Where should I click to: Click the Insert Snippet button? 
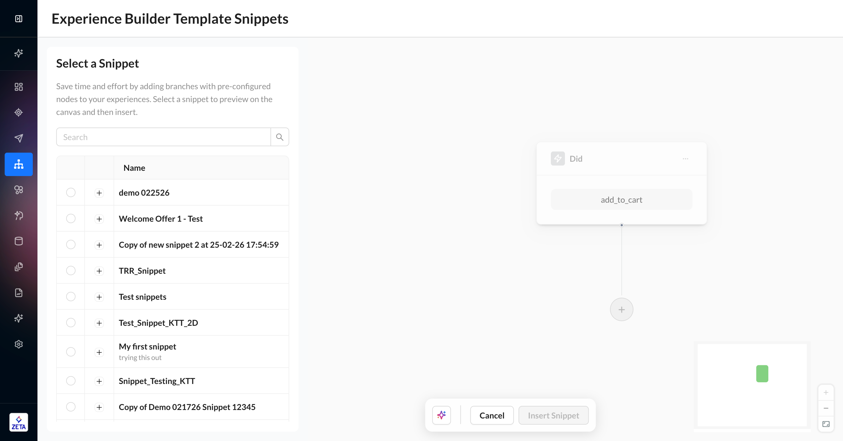tap(553, 415)
